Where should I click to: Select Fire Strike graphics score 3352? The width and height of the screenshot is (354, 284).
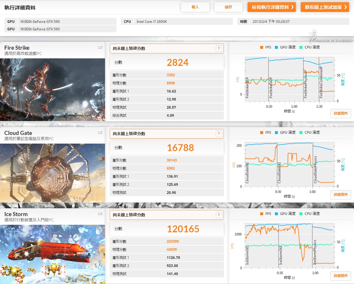[171, 75]
